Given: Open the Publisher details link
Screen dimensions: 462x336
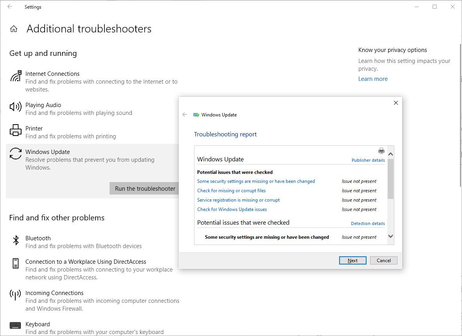Looking at the screenshot, I should click(x=368, y=160).
